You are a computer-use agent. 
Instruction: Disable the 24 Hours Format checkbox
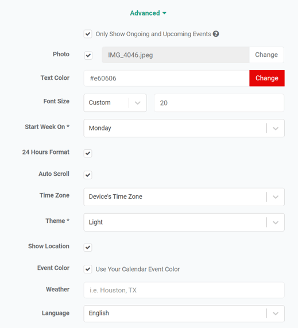[88, 153]
